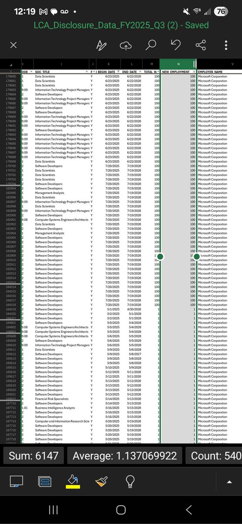Select Management Analysts in row 182904
The width and height of the screenshot is (242, 524).
[x=49, y=233]
